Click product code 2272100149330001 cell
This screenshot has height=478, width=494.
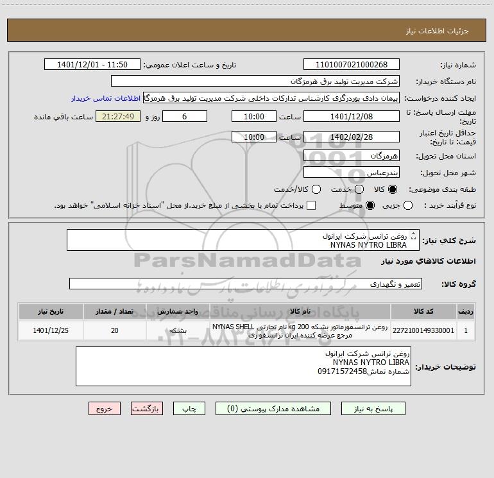point(423,330)
